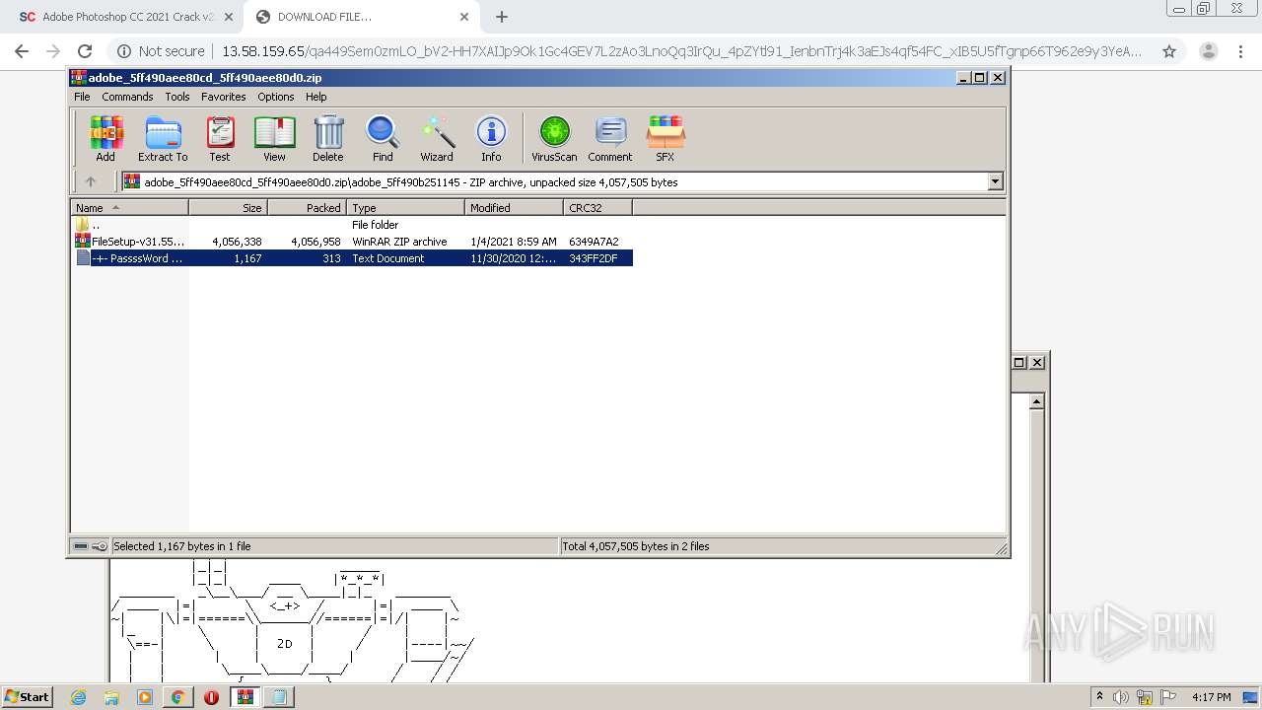Viewport: 1262px width, 710px height.
Task: Click the drive icon in WinRAR status bar
Action: [81, 546]
